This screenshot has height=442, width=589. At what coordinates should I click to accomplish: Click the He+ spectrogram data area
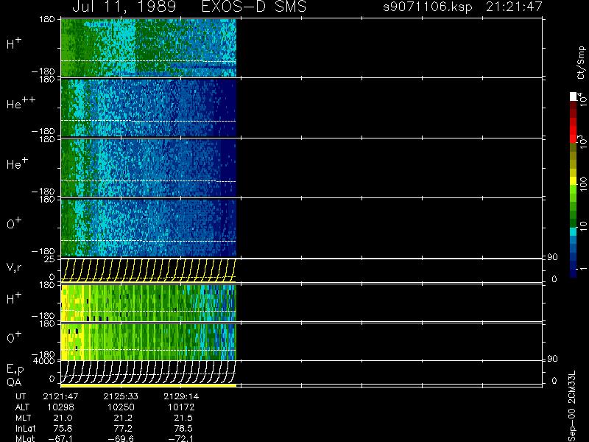coord(149,168)
